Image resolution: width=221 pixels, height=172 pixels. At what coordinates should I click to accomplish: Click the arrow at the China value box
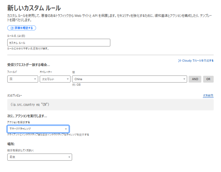point(184,79)
